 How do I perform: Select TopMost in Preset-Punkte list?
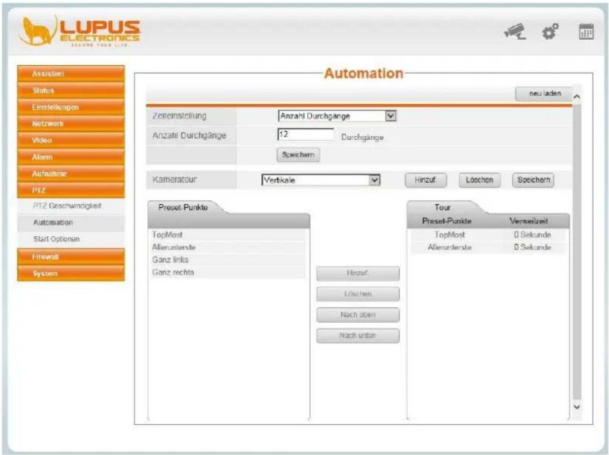[228, 235]
